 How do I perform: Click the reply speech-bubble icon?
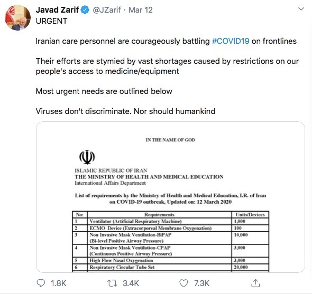(41, 283)
